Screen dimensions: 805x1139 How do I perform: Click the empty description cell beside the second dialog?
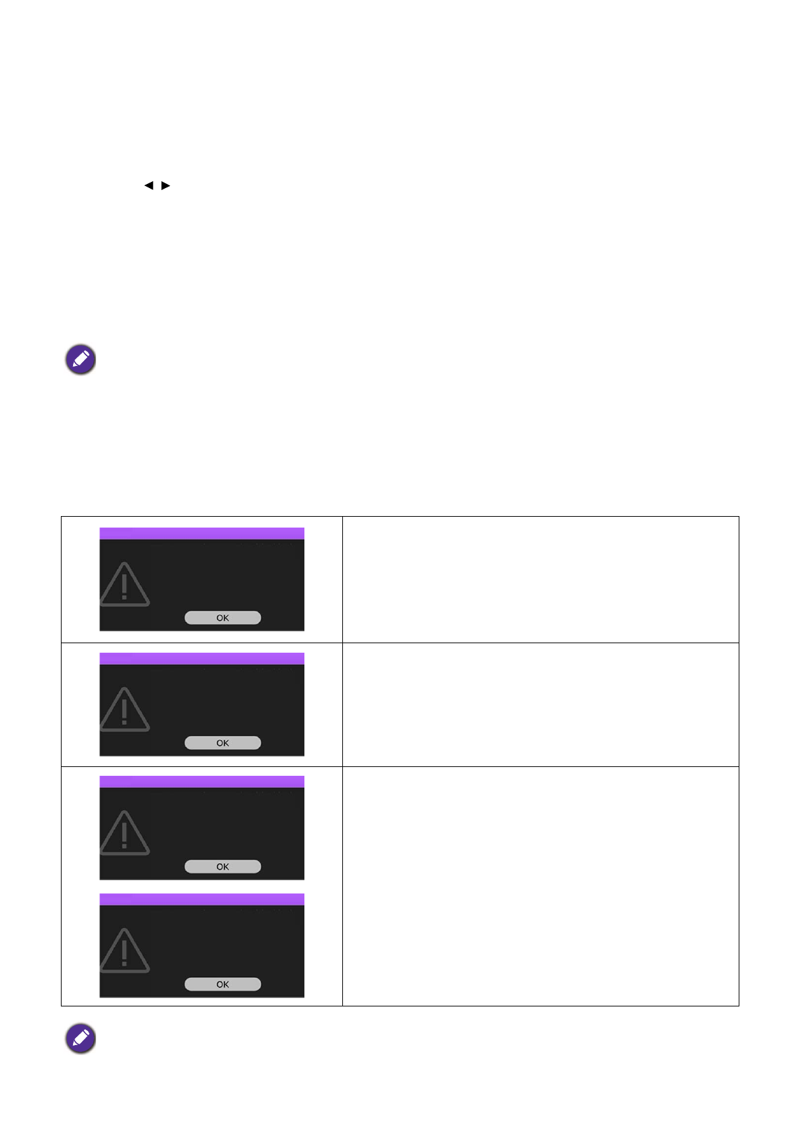coord(540,704)
